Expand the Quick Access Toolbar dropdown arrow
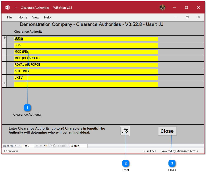The image size is (207, 176). point(16,7)
